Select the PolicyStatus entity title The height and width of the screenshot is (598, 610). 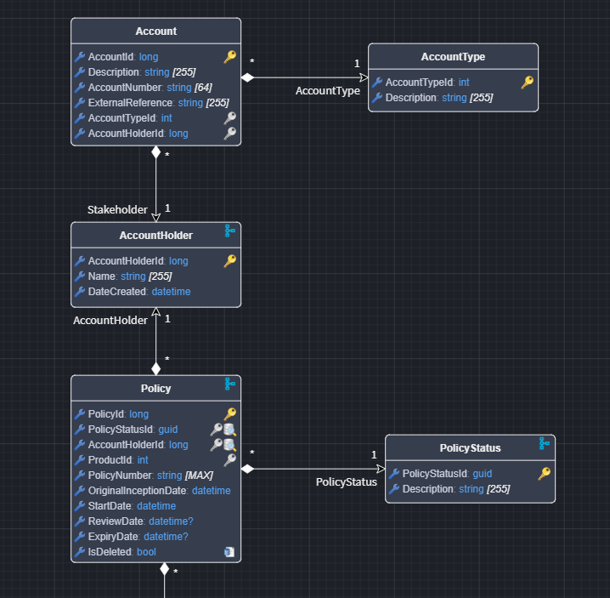pos(471,448)
